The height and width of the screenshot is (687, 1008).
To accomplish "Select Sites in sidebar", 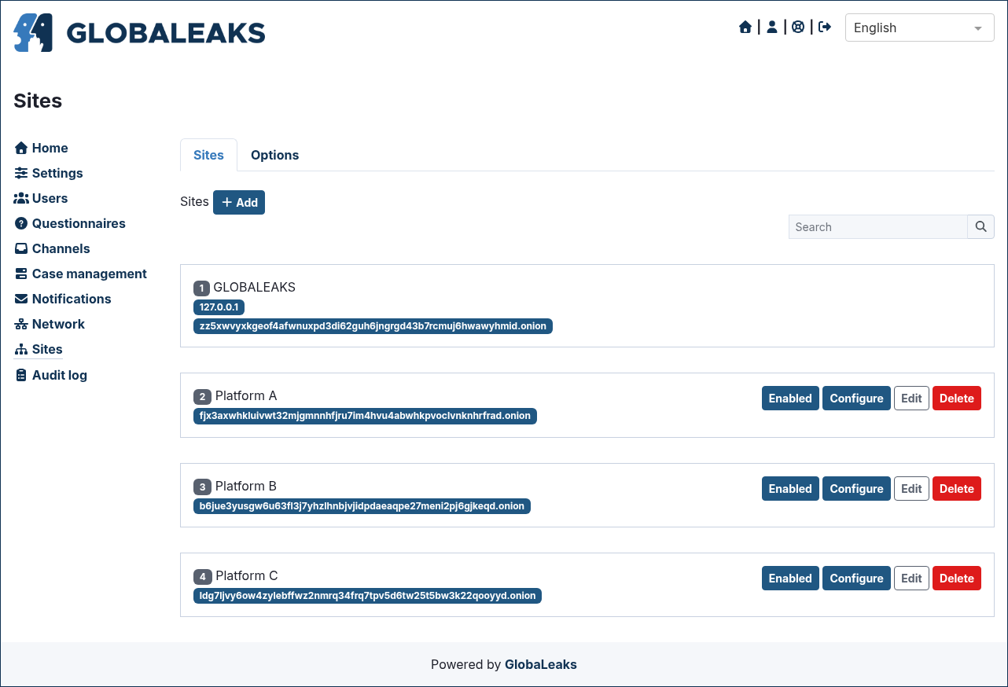I will [39, 349].
